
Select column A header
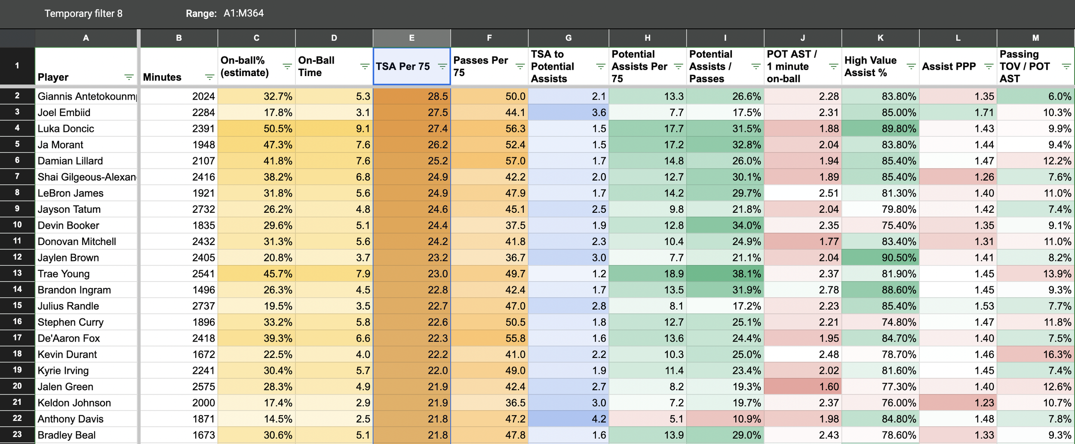click(x=86, y=38)
